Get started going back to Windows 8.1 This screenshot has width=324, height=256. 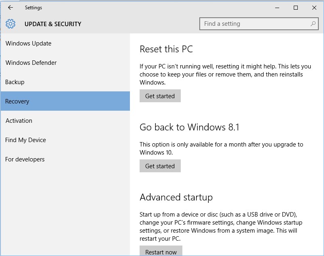[x=160, y=166]
